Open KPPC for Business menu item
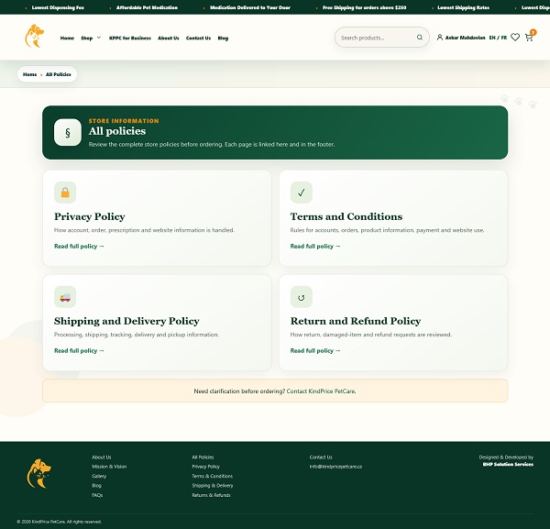This screenshot has height=529, width=550. pyautogui.click(x=130, y=38)
